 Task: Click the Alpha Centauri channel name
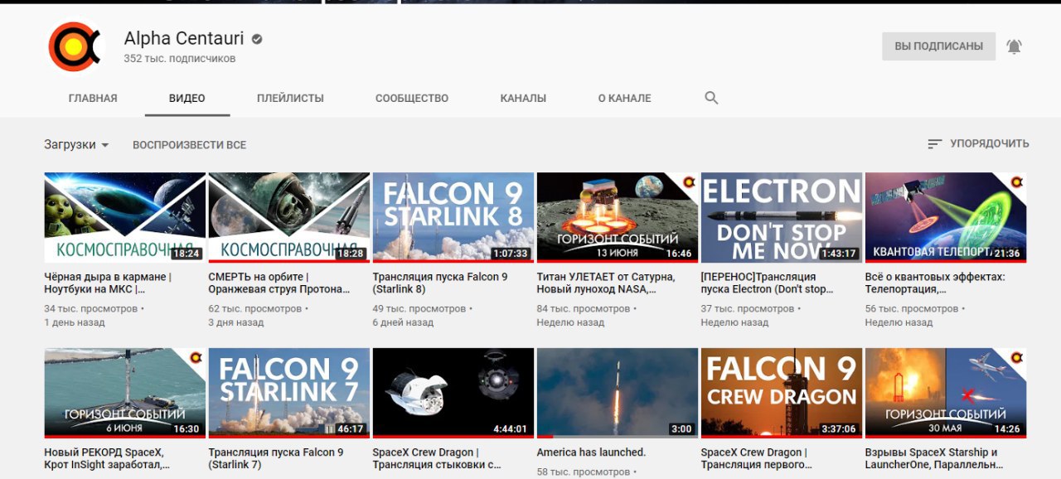click(184, 39)
